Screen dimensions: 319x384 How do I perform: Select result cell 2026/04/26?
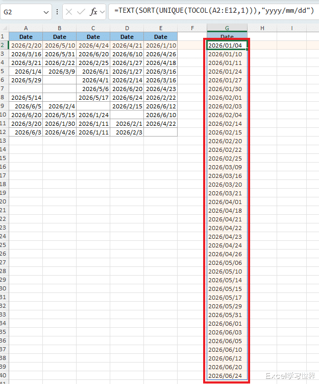[x=227, y=254]
